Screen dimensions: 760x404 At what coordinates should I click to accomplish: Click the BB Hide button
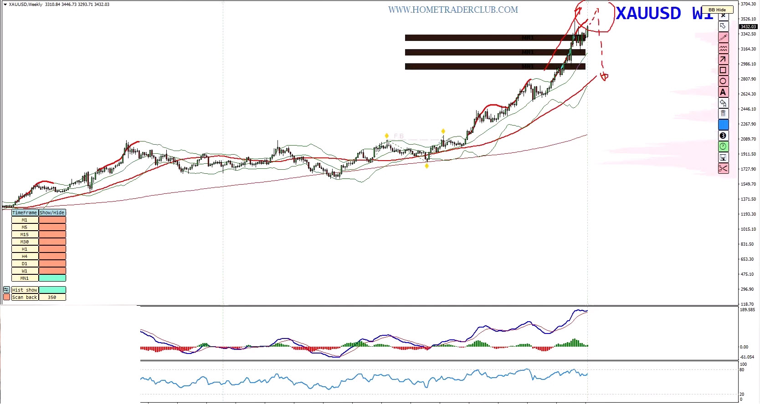pos(717,10)
